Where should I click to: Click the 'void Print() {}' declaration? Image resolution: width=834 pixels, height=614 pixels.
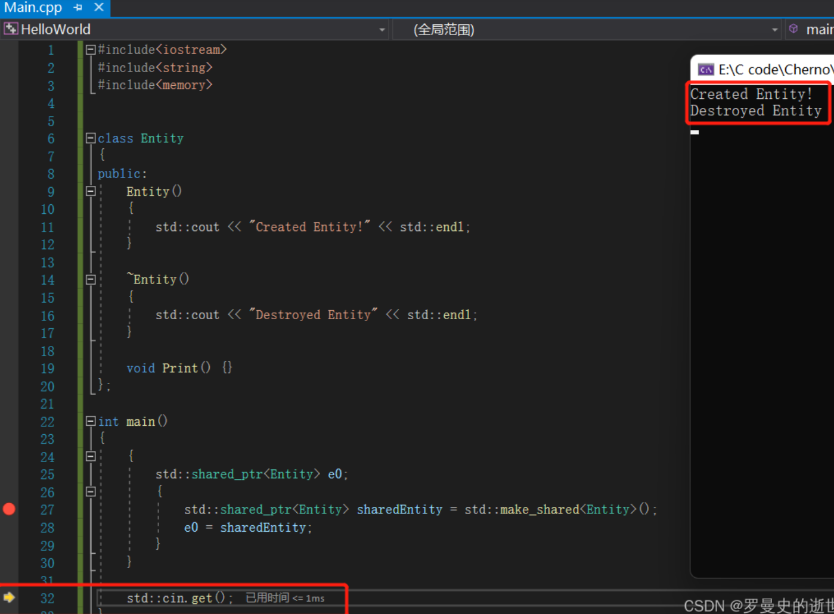[x=179, y=368]
